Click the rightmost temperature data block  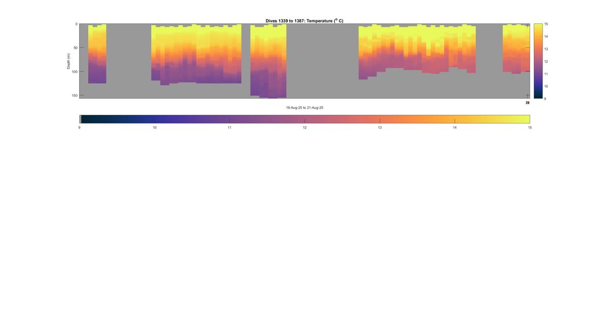click(515, 48)
